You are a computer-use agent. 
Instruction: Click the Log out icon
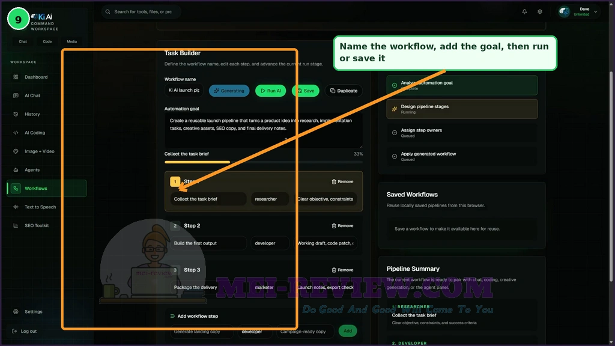14,331
